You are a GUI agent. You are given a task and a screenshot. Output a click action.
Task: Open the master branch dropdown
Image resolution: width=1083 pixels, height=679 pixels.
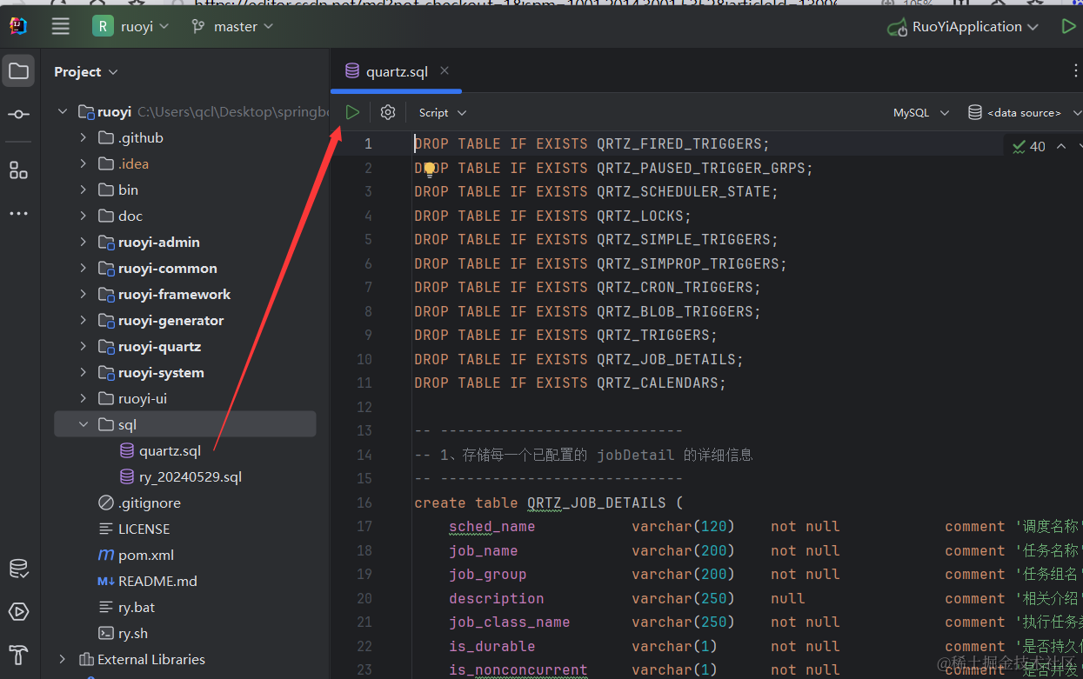click(232, 26)
